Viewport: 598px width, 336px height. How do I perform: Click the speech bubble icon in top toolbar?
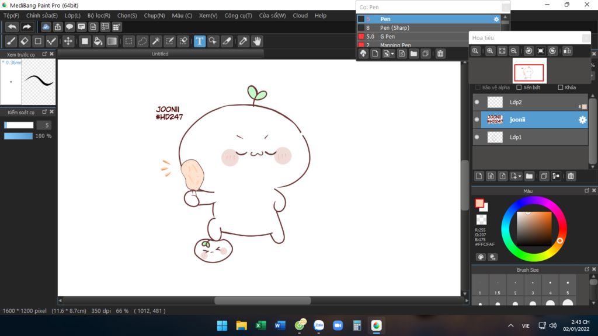click(x=69, y=27)
